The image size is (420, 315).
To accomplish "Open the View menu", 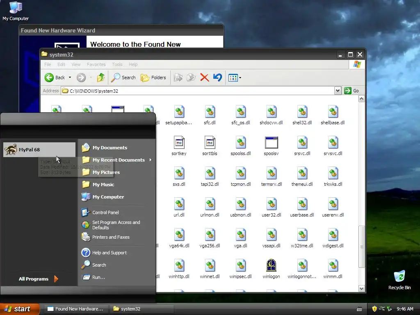I will [76, 64].
